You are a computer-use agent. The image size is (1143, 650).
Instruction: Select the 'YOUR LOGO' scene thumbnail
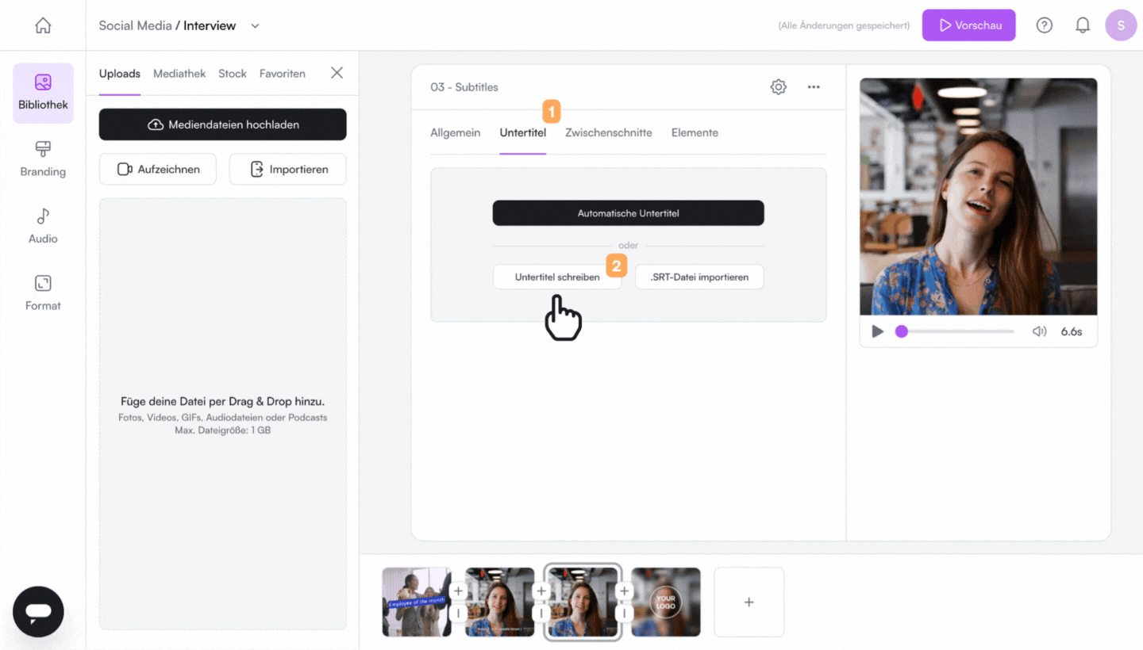tap(666, 602)
